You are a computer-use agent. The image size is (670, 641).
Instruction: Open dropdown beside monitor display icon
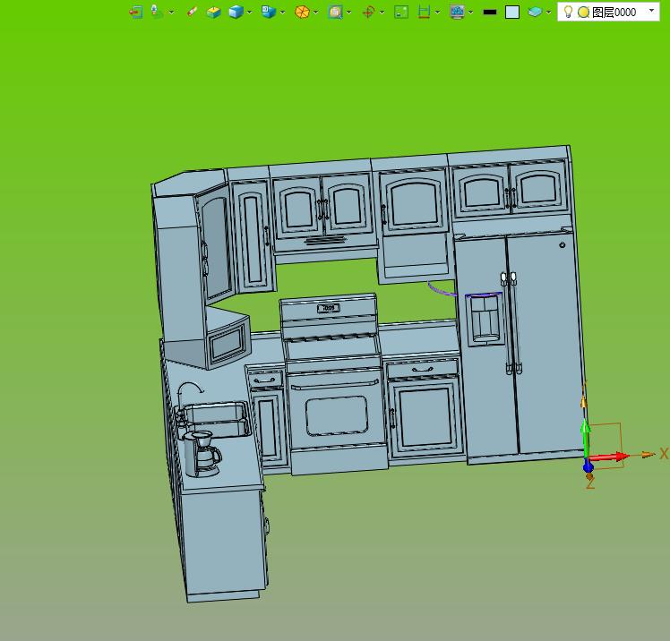pyautogui.click(x=471, y=13)
